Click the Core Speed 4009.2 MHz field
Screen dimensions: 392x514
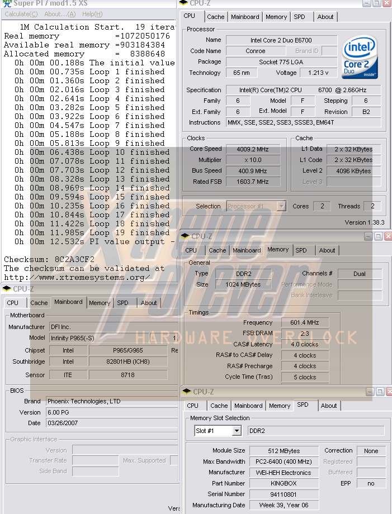tap(253, 149)
